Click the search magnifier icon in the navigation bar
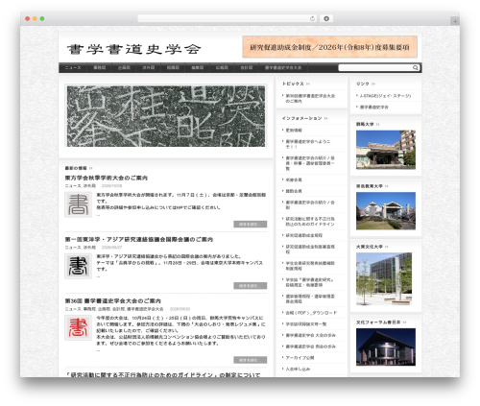The height and width of the screenshot is (406, 480). tap(415, 68)
